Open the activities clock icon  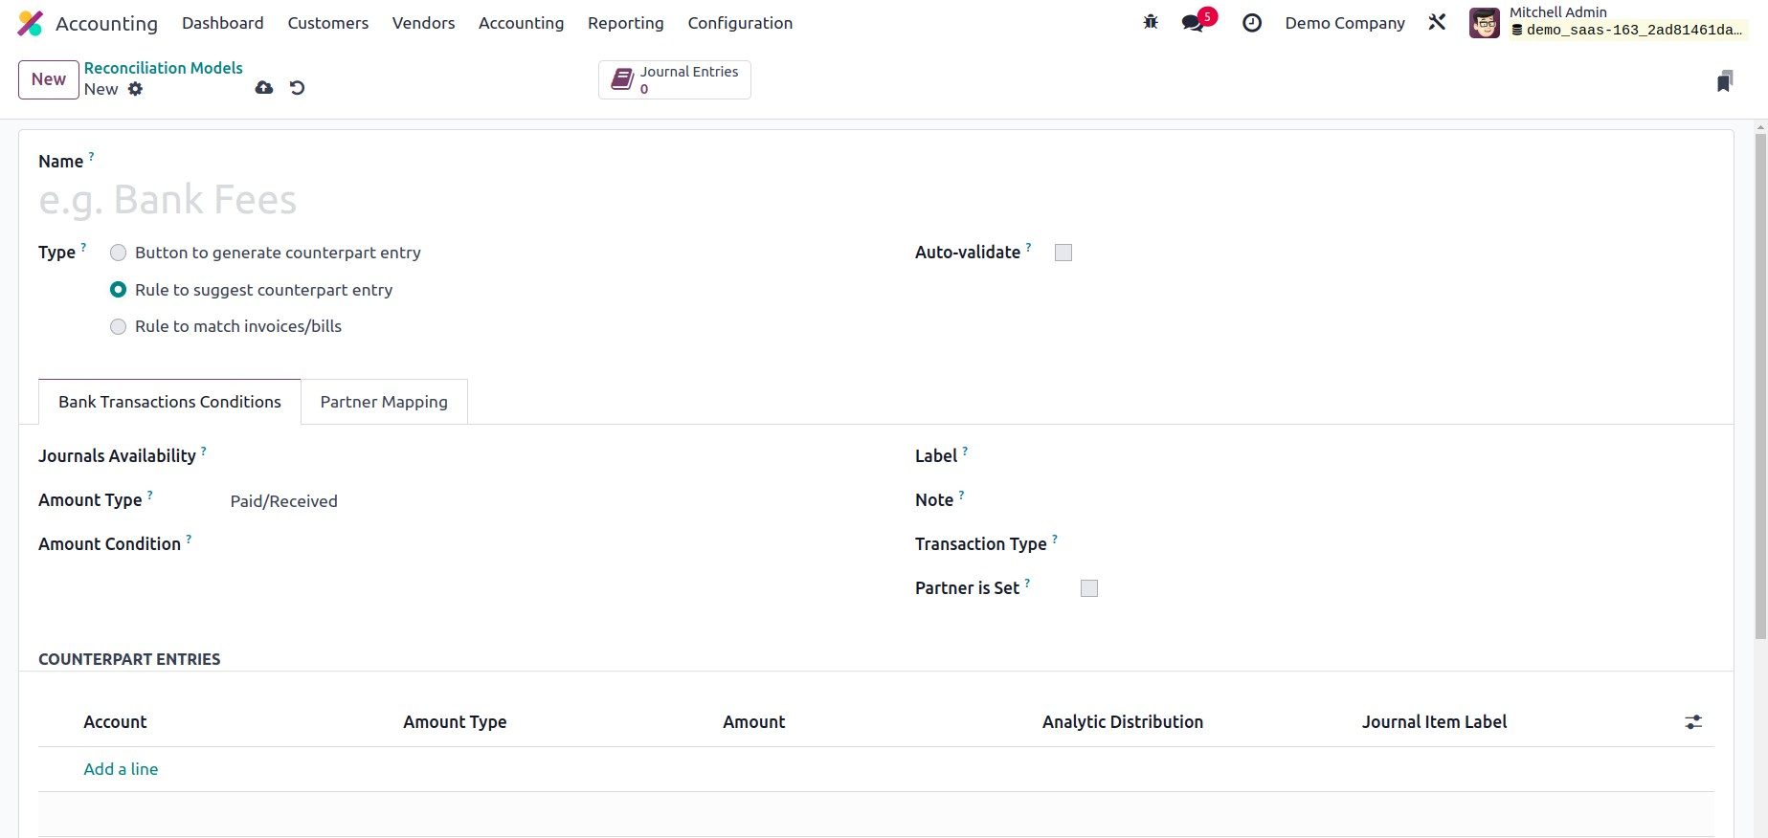coord(1252,23)
